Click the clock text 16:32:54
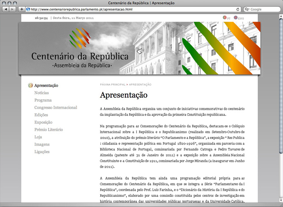 point(41,18)
